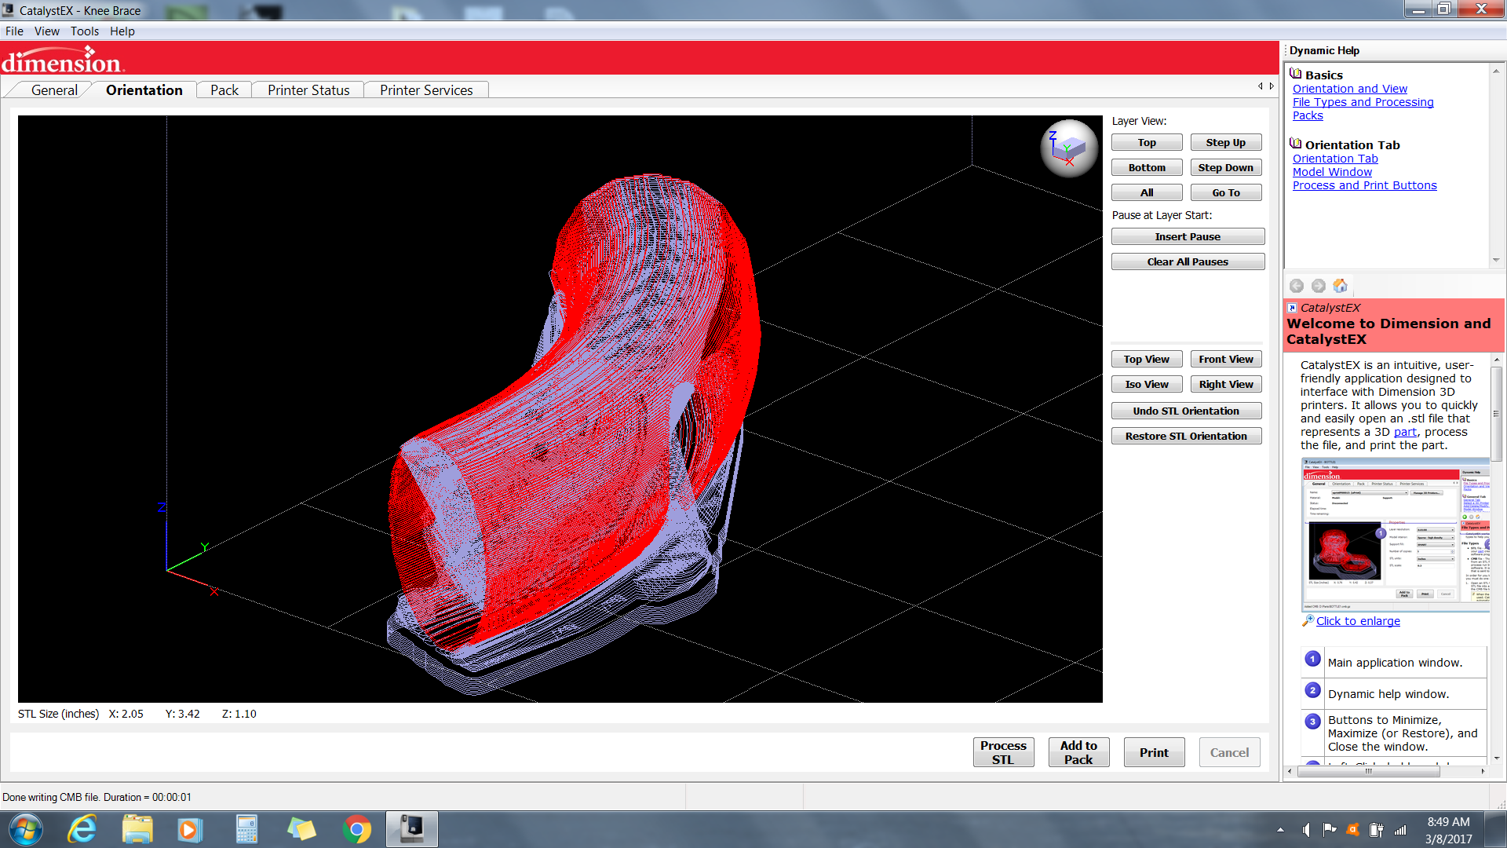The height and width of the screenshot is (848, 1507).
Task: Open the Packs help link
Action: click(x=1308, y=115)
